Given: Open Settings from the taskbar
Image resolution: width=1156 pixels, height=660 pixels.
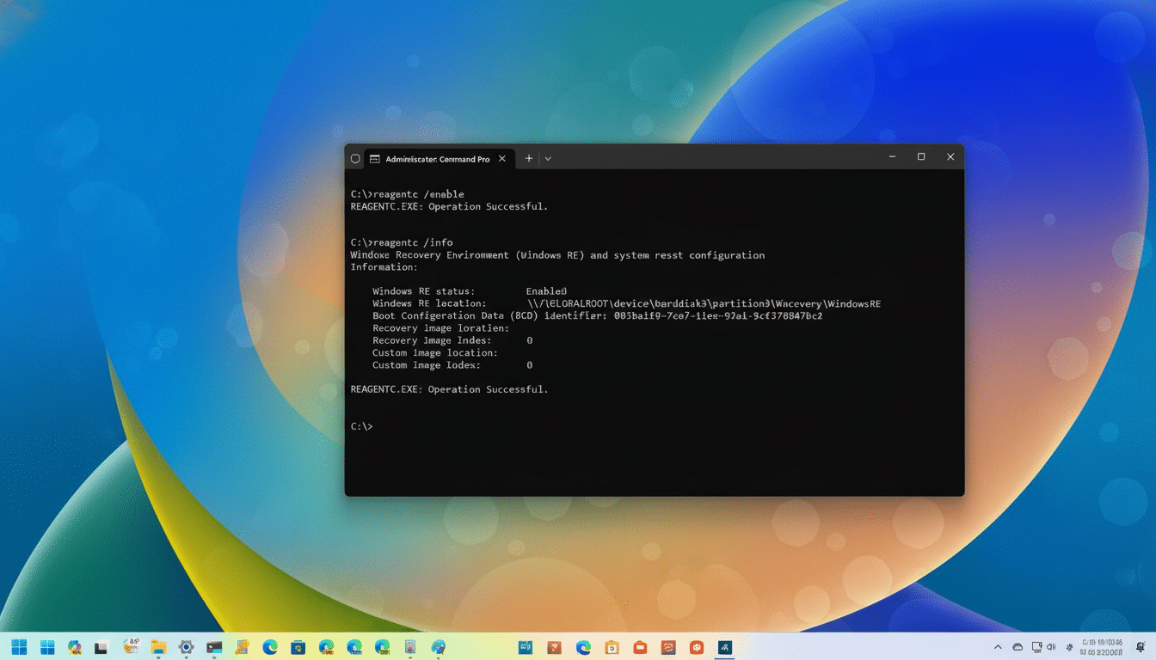Looking at the screenshot, I should 186,647.
